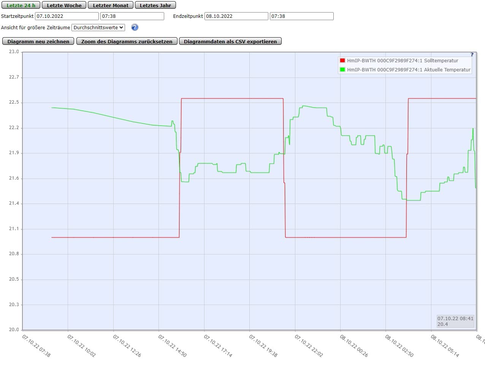This screenshot has width=485, height=376.
Task: Click the 'Endzeitpunkt' label
Action: (188, 16)
